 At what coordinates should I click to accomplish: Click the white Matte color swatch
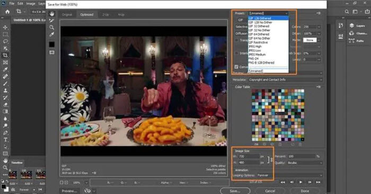pos(310,40)
